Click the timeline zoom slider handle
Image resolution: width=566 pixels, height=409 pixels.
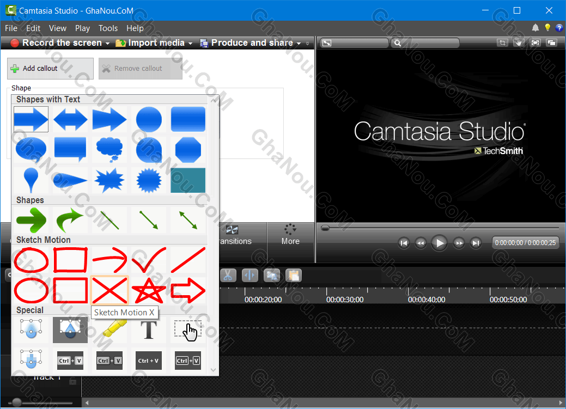pyautogui.click(x=17, y=403)
